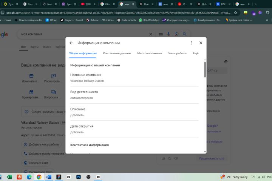Click the Google search address bar URL
Viewport: 272px width, 181px height.
click(x=119, y=13)
